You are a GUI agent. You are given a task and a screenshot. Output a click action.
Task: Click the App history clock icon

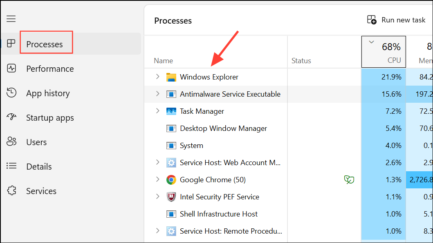(11, 93)
